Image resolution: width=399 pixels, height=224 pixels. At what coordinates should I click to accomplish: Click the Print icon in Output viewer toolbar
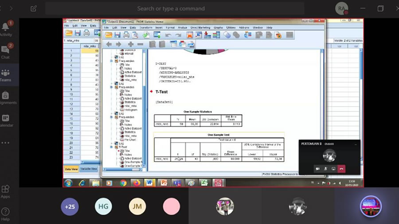[126, 35]
